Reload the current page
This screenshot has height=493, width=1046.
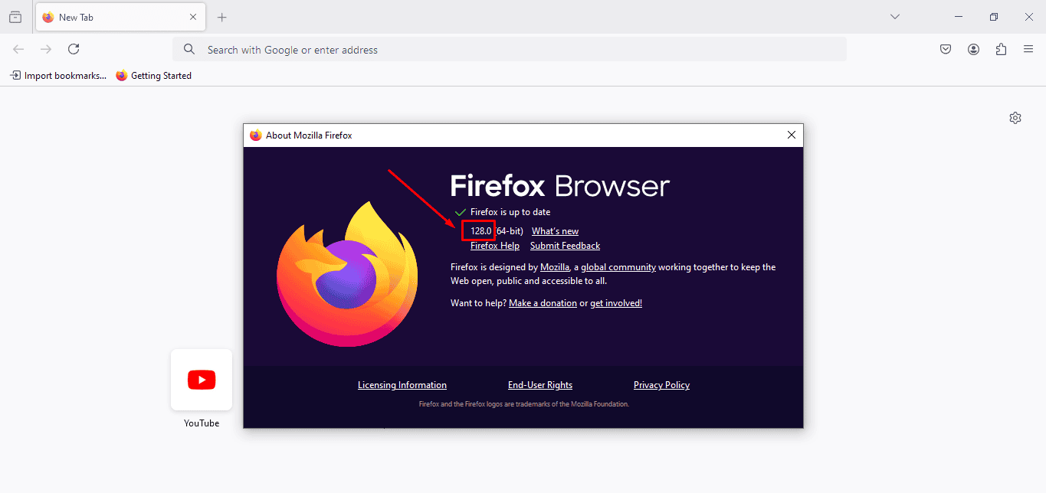74,49
